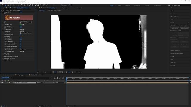Expand the Inside Mask group
The image size is (191, 107).
click(x=3, y=53)
